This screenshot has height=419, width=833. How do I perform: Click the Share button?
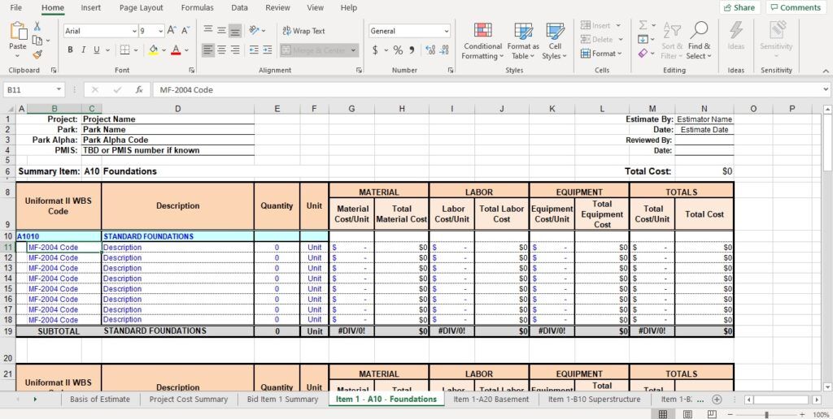coord(739,7)
